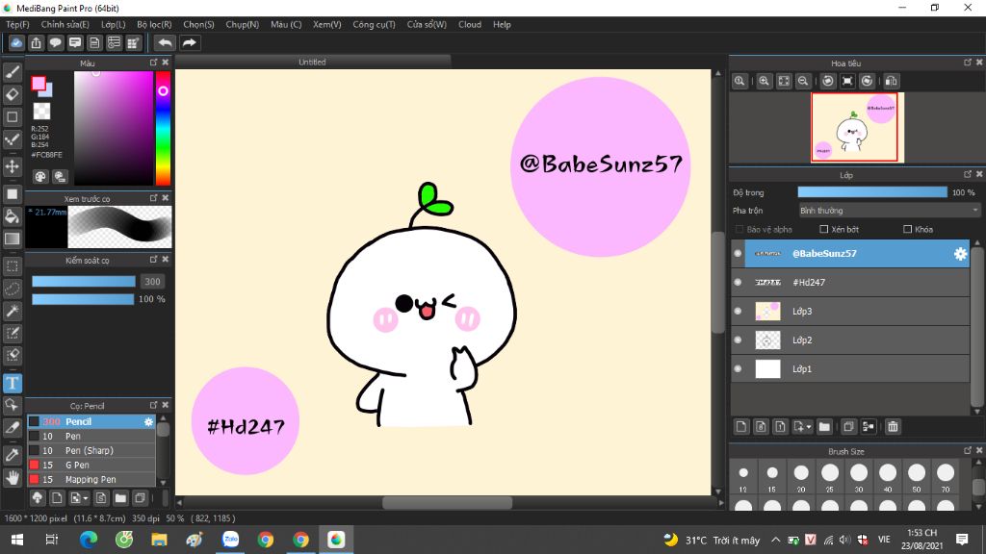This screenshot has width=986, height=554.
Task: Delete layer with trash icon
Action: (x=893, y=427)
